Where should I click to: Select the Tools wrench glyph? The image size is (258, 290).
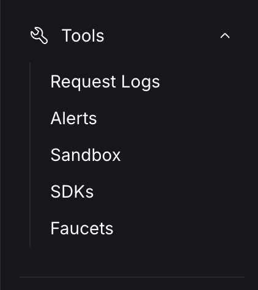click(x=39, y=35)
